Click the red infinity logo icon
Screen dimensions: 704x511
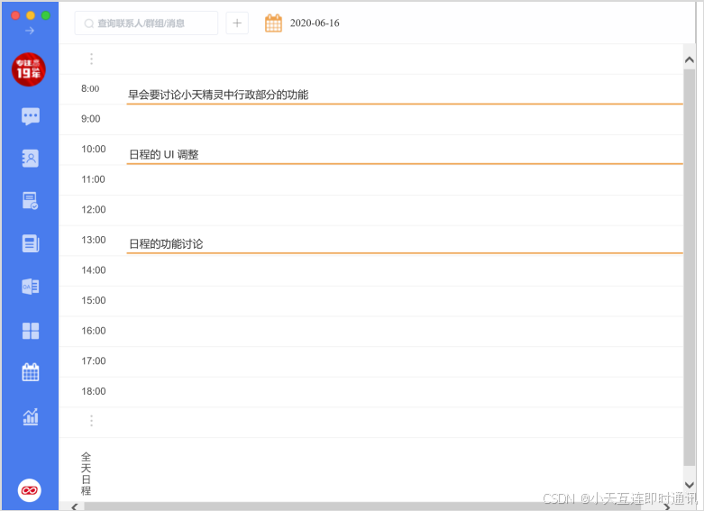[x=30, y=490]
